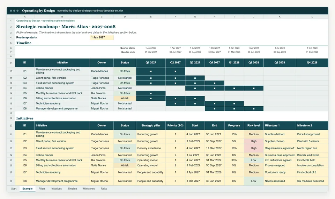This screenshot has width=335, height=199.
Task: Select timeline cell 'Client portal, first version'
Action: pos(62,78)
